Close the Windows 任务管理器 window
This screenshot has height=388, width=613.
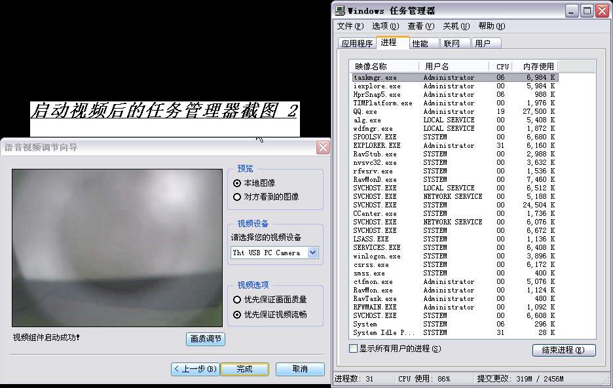(602, 11)
